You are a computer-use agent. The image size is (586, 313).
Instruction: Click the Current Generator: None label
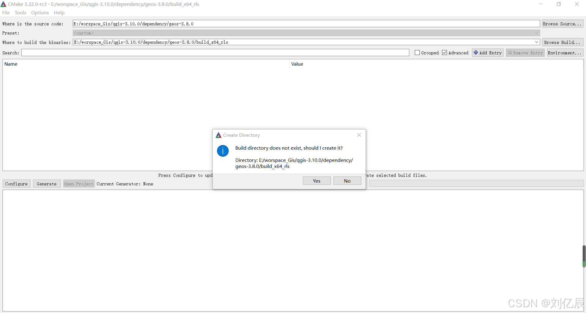[125, 184]
